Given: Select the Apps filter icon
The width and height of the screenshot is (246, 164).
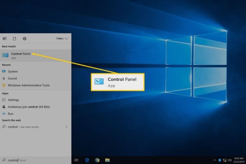Looking at the screenshot, I should click(x=5, y=39).
